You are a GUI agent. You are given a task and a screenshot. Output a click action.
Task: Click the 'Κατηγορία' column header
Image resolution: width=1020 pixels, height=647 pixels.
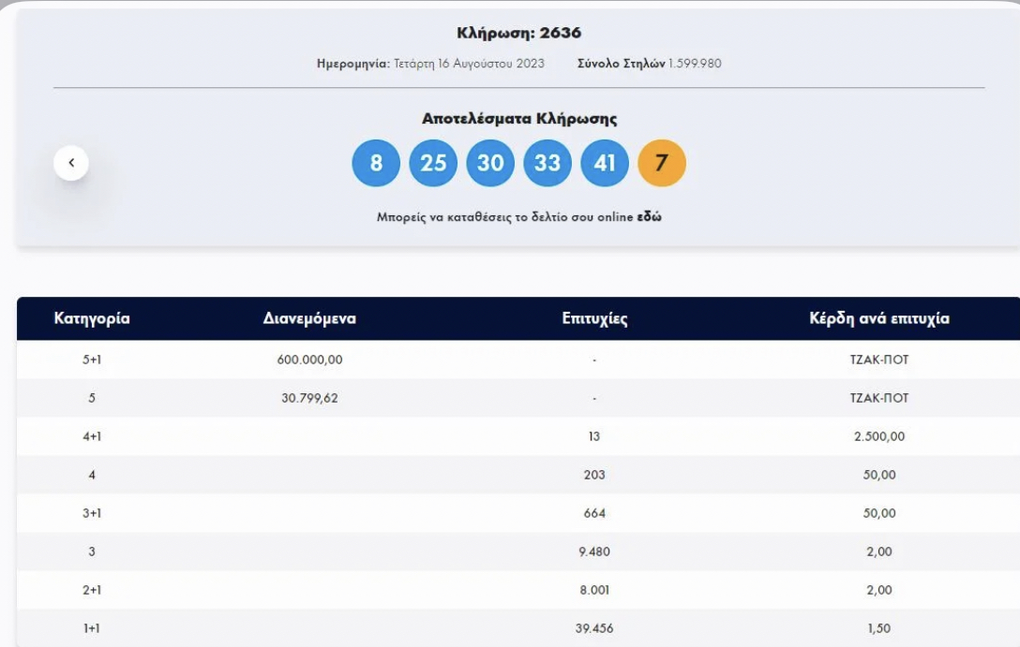tap(92, 318)
